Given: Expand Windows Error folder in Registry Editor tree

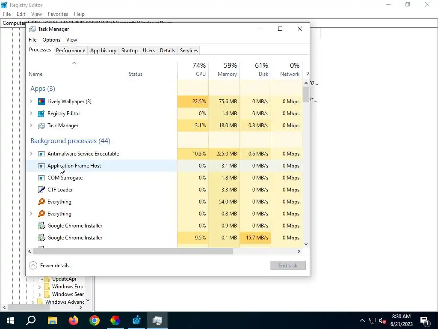Looking at the screenshot, I should [x=39, y=287].
